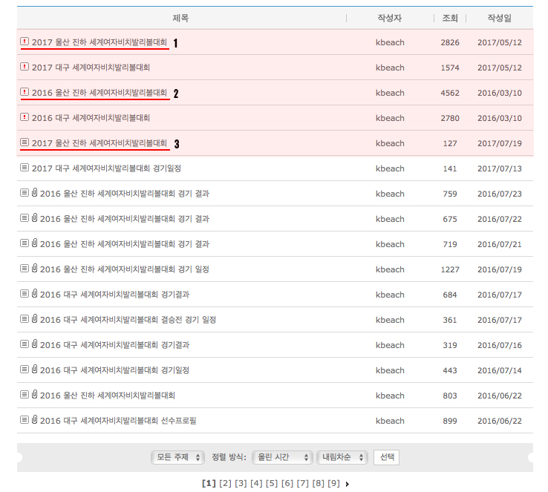Click the document icon in the row with 684 views
Image resolution: width=548 pixels, height=492 pixels.
point(24,294)
